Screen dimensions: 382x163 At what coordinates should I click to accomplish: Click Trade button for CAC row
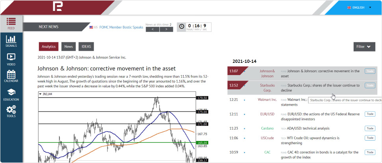coord(370,152)
